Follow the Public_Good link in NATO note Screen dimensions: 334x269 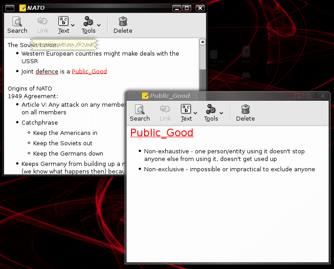(x=89, y=71)
